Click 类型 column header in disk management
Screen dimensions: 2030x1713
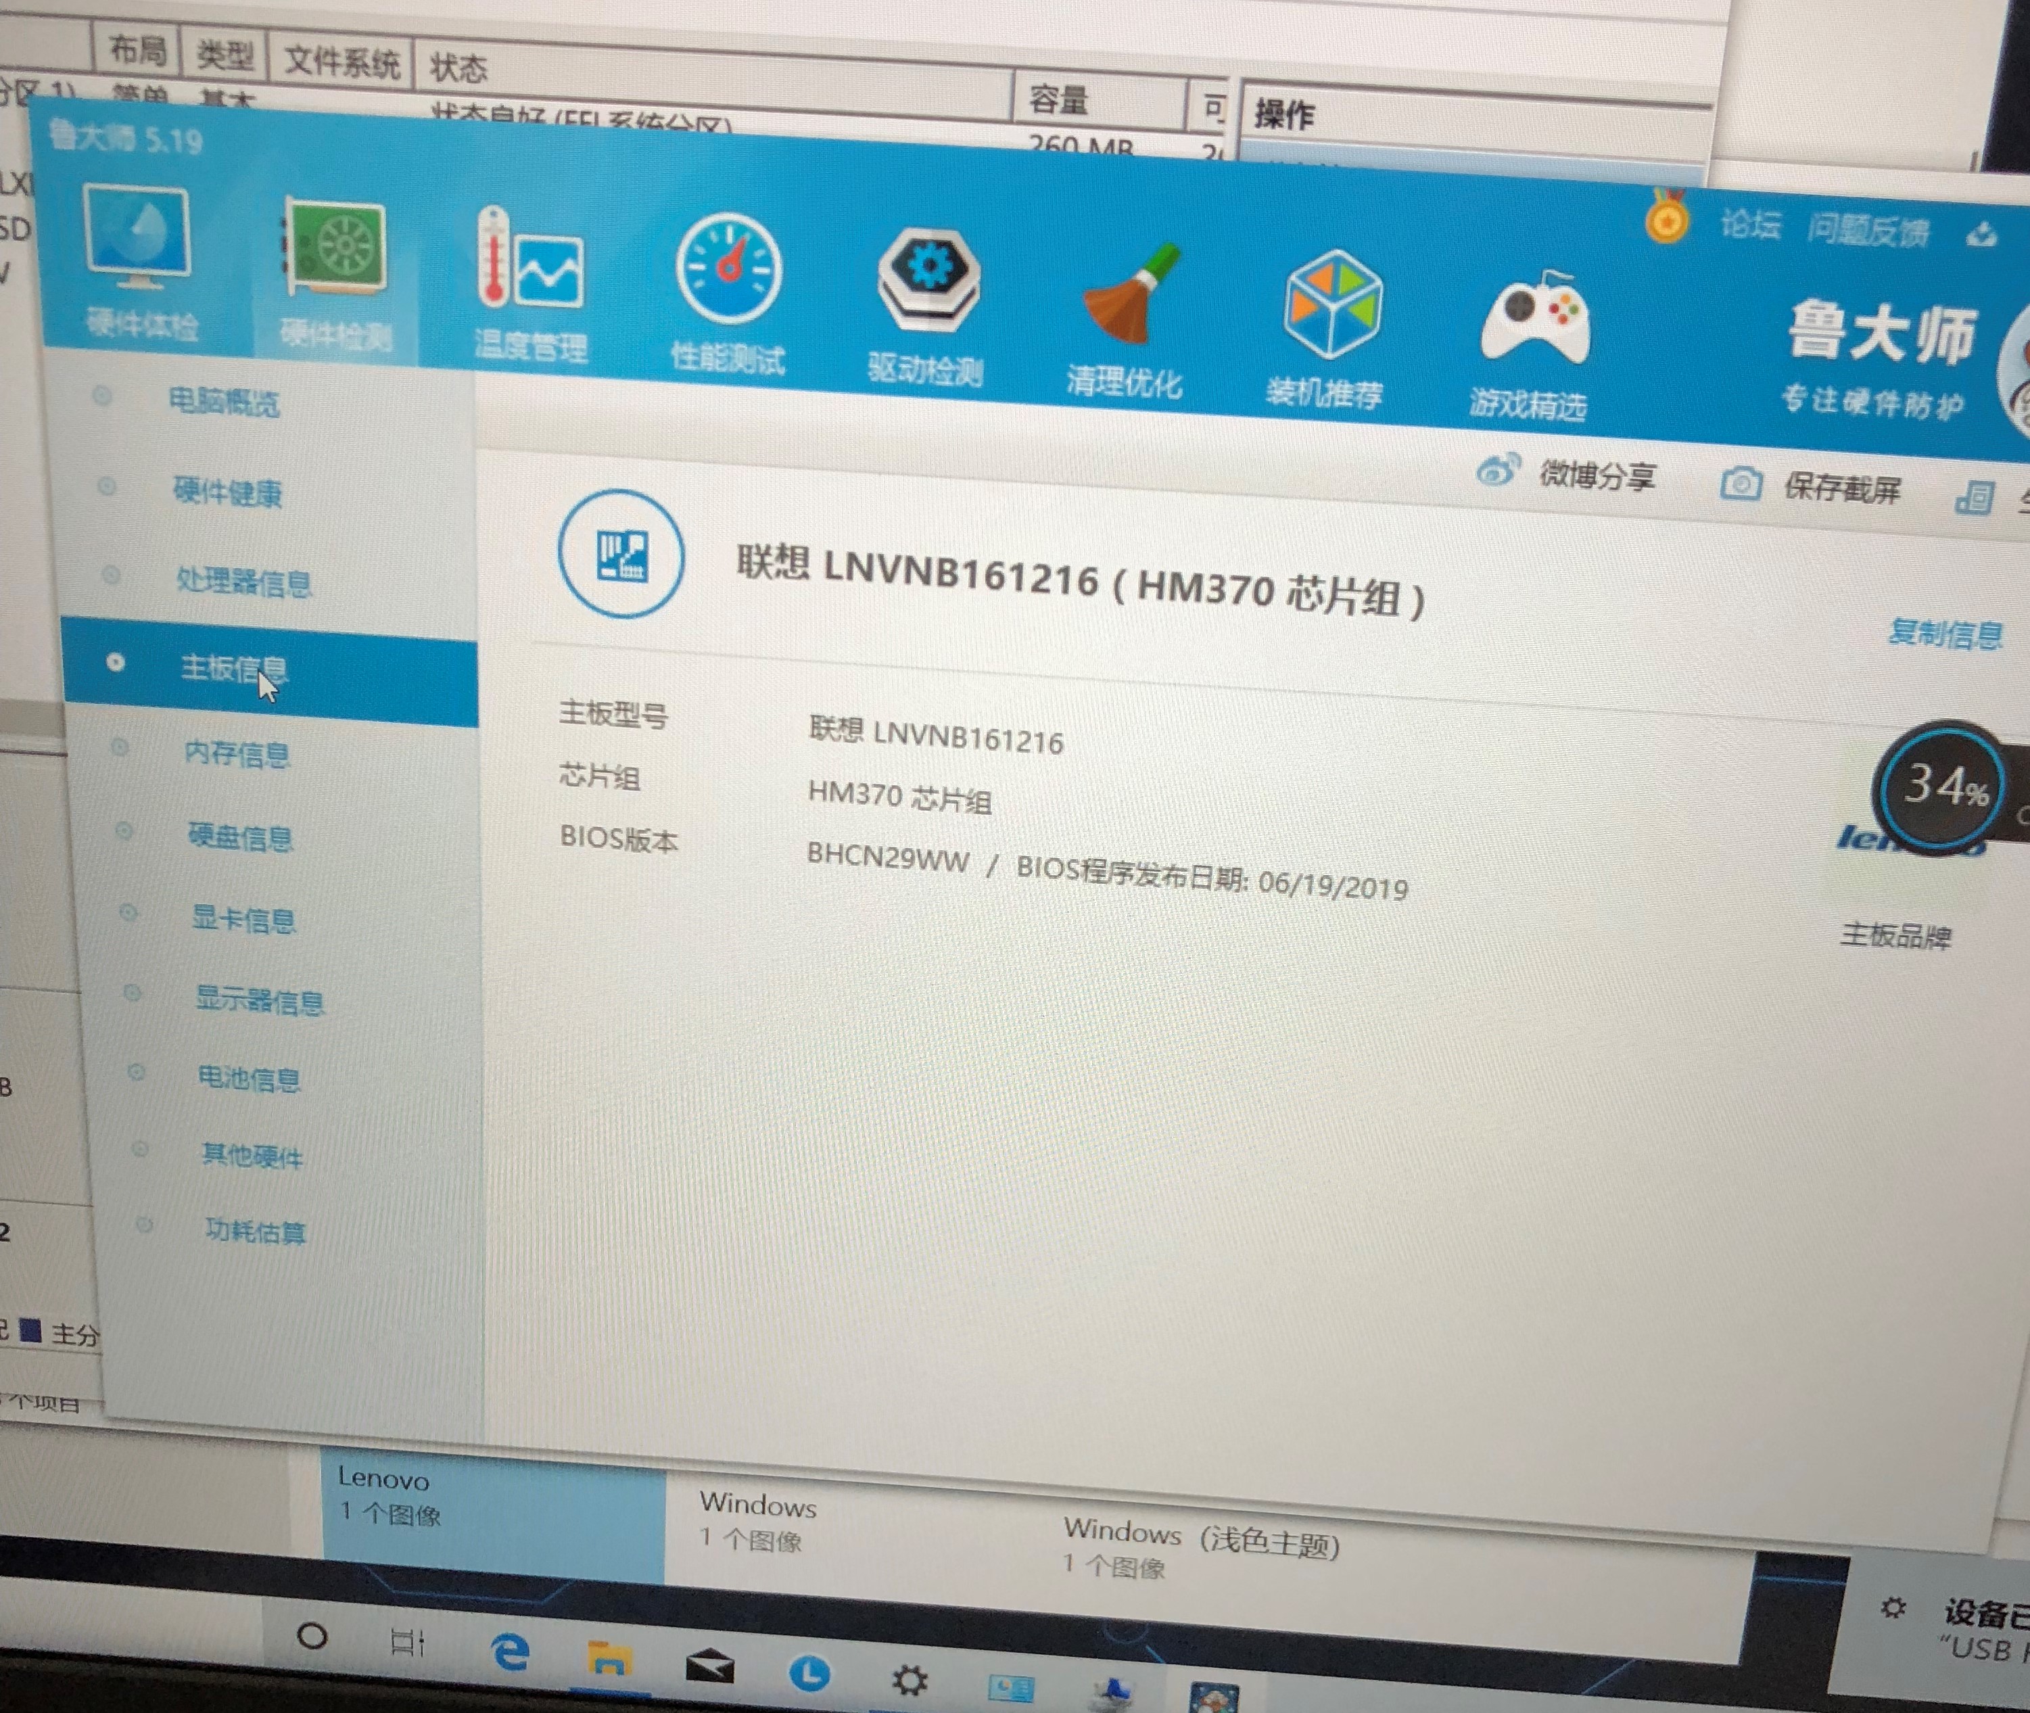(225, 54)
